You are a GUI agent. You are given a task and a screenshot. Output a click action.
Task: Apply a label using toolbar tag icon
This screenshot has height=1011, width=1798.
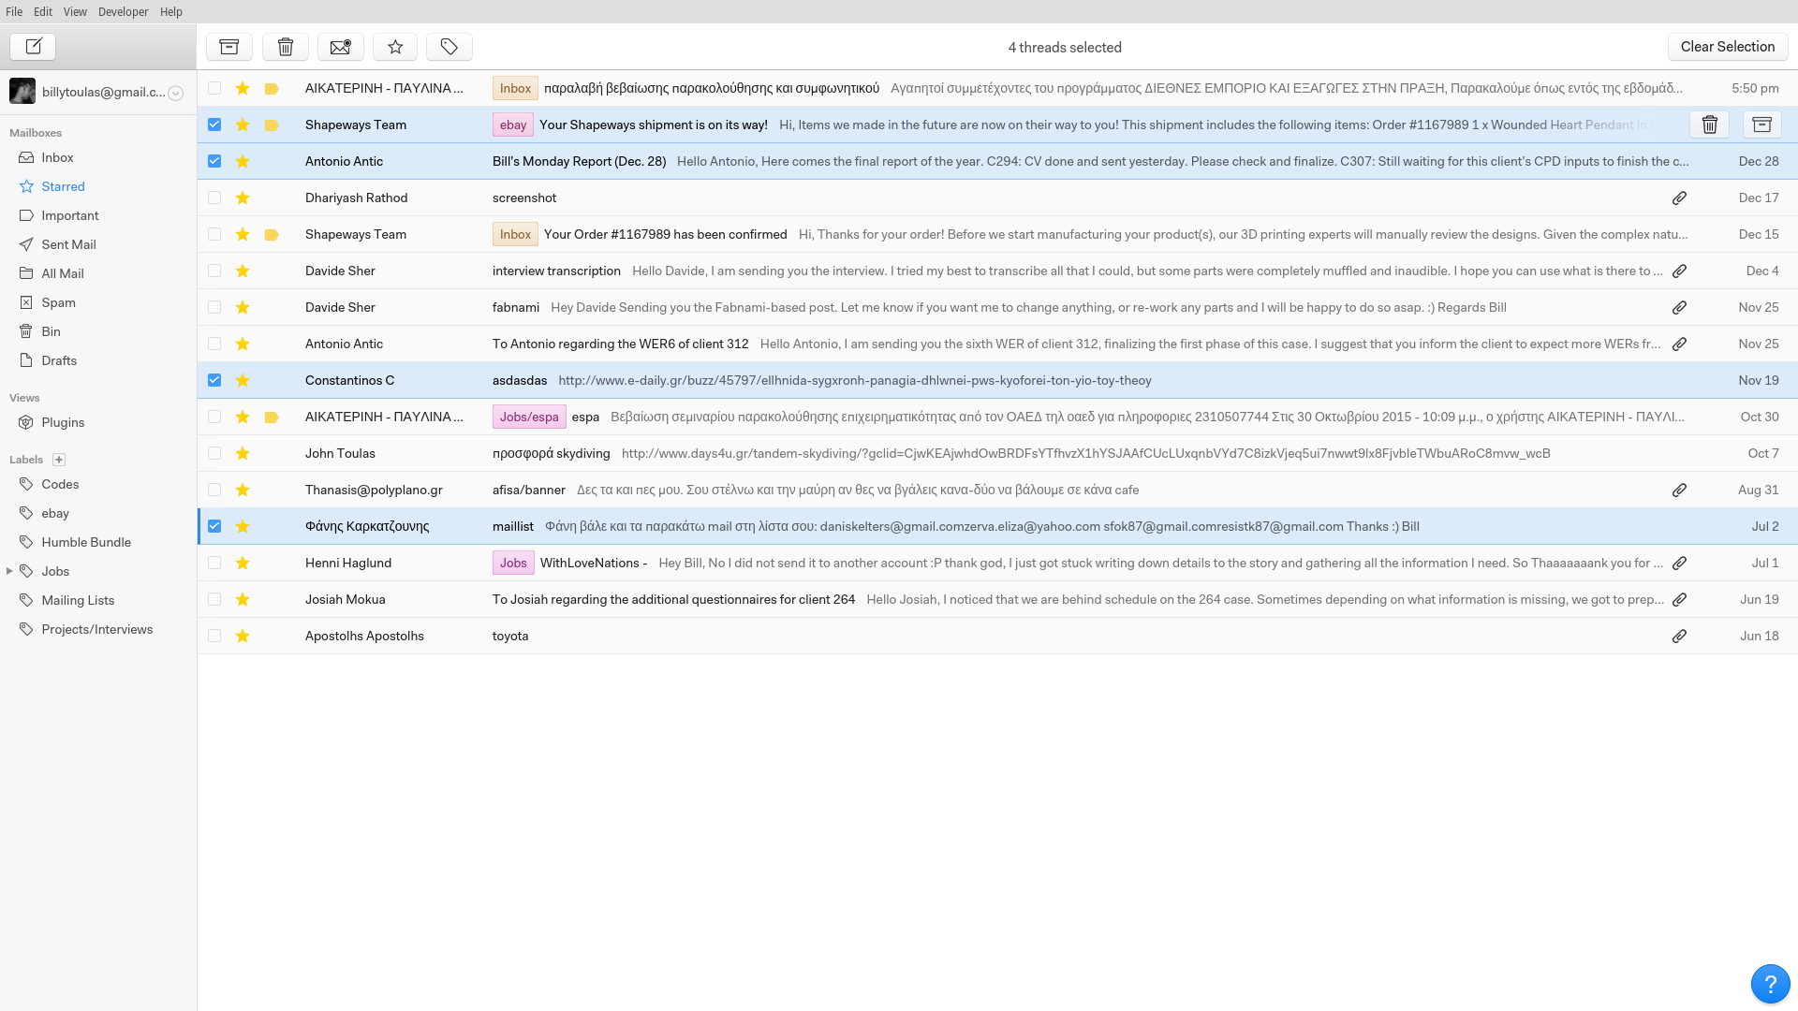tap(449, 47)
